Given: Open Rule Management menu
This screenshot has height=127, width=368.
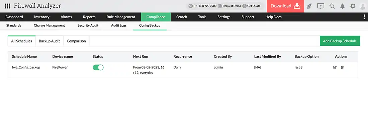Looking at the screenshot, I should coord(121,17).
